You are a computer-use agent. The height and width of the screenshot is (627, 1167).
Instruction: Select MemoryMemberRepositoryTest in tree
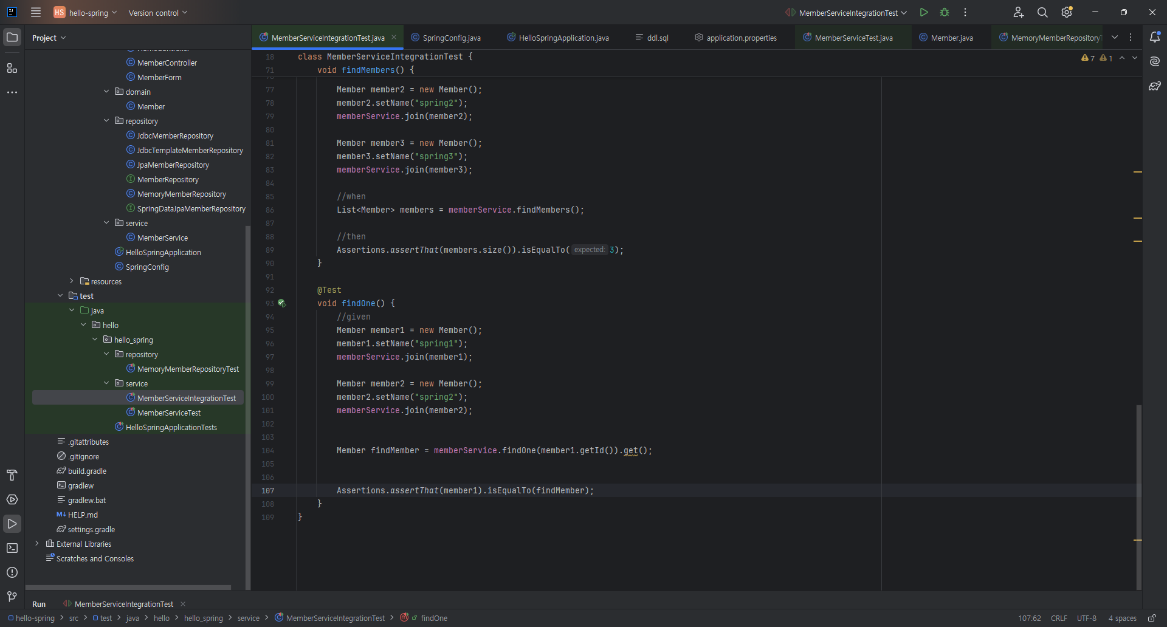188,369
